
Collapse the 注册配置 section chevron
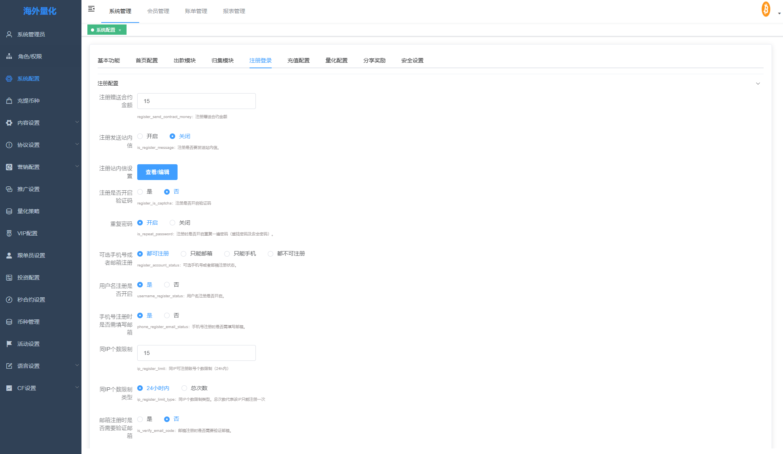point(758,84)
